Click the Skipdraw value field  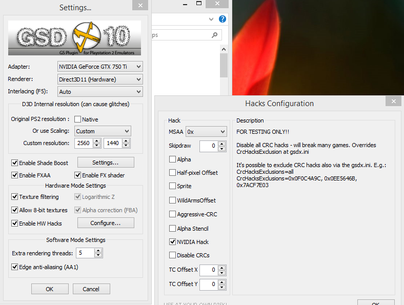click(209, 146)
